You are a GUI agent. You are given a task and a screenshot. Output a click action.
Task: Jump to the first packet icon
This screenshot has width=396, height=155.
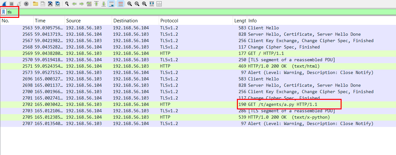(x=96, y=4)
